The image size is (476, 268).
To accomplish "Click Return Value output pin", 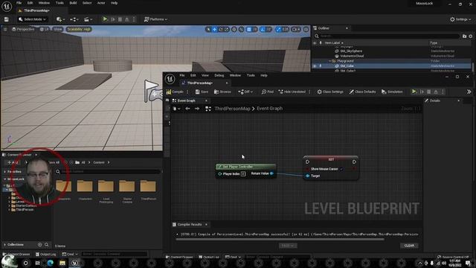I will pyautogui.click(x=272, y=173).
